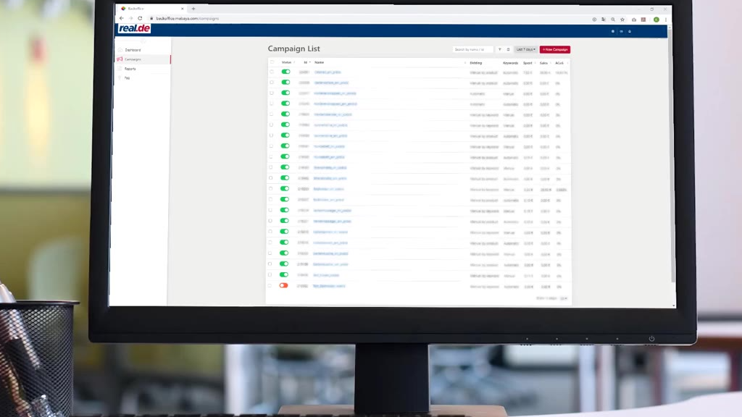
Task: Click the Campaign List heading
Action: coord(294,49)
